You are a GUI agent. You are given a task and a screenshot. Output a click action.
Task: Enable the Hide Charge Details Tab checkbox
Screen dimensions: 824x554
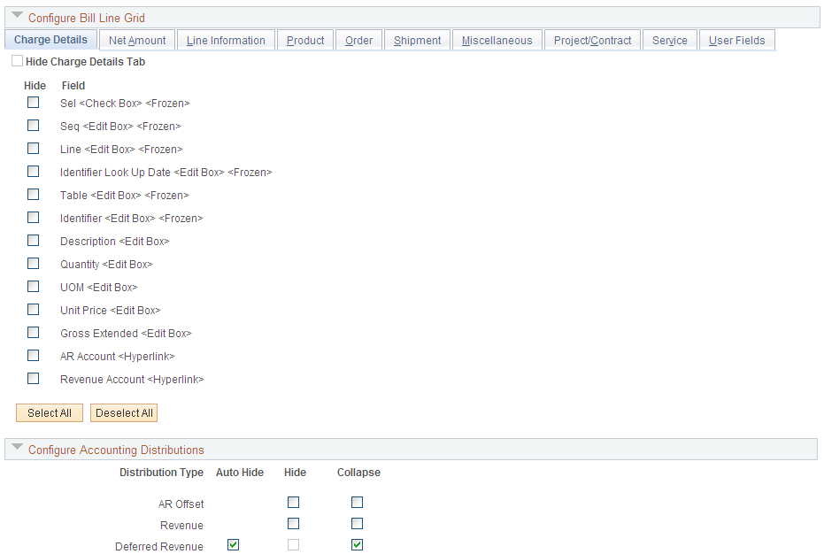[x=17, y=60]
